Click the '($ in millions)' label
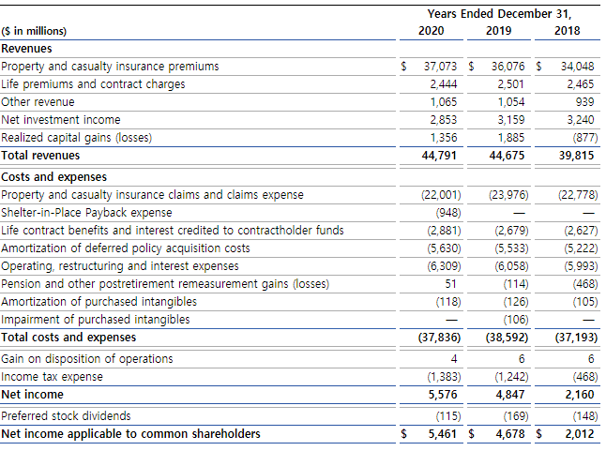 pos(34,31)
